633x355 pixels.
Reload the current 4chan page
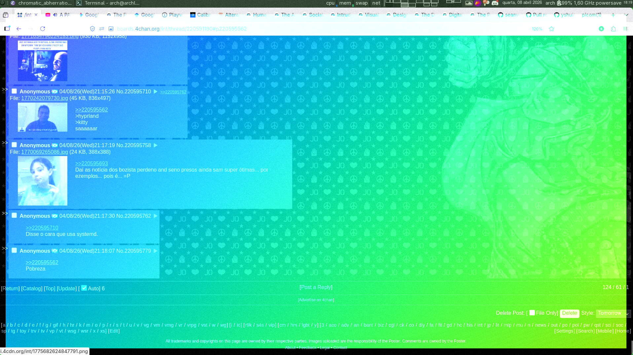[43, 29]
